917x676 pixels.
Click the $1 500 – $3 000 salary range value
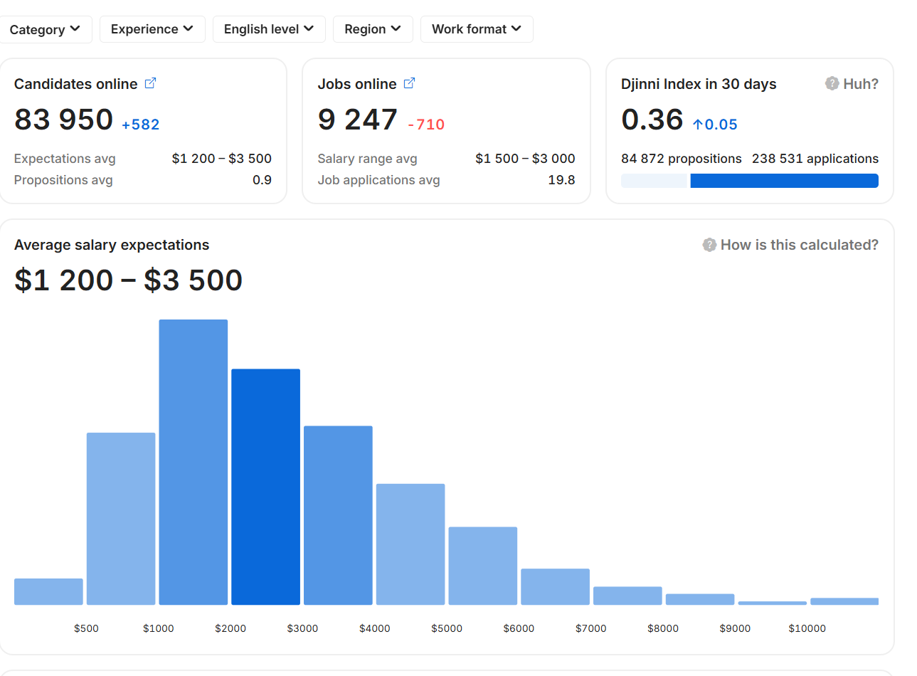(x=525, y=159)
